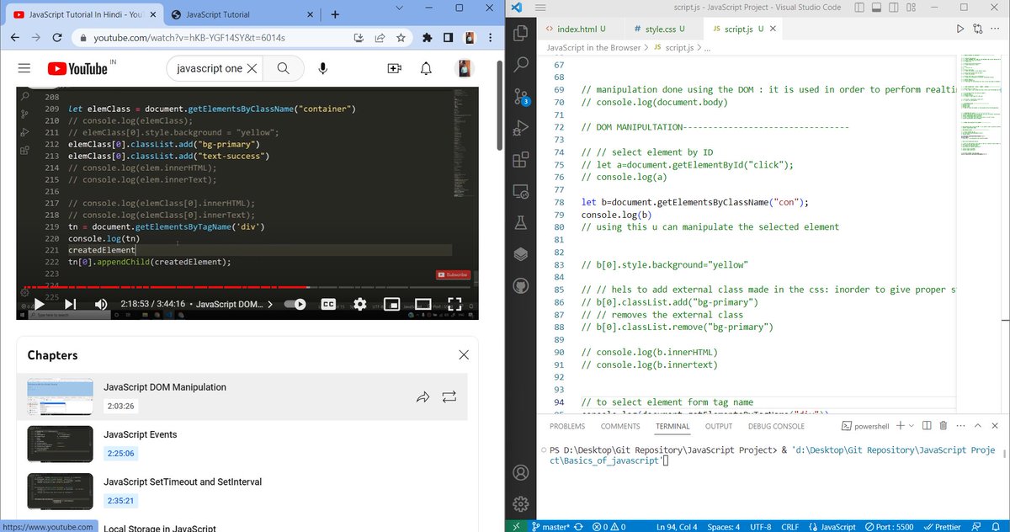This screenshot has height=532, width=1010.
Task: Toggle YouTube miniplayer mode
Action: tap(391, 304)
